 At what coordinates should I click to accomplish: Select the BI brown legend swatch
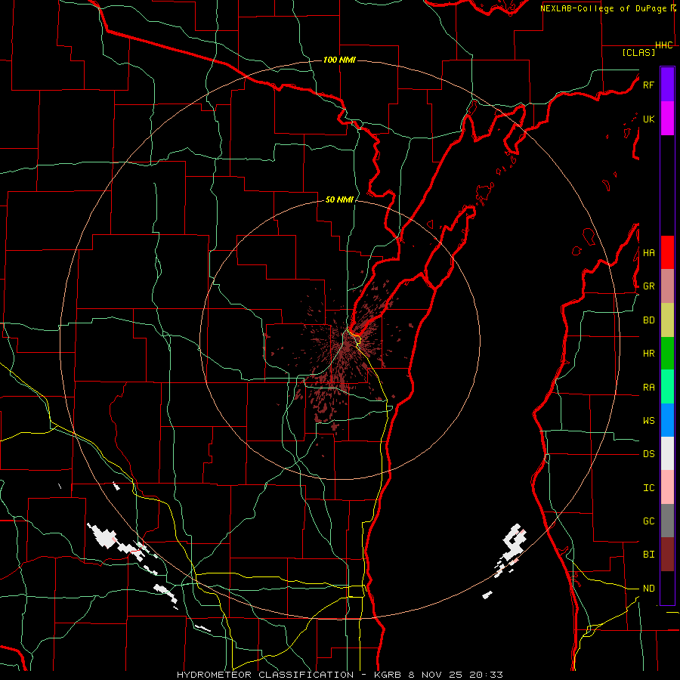tap(667, 555)
